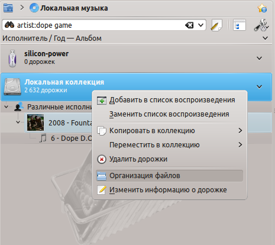Click the 2 632 дорожки track count
This screenshot has width=275, height=245.
46,90
